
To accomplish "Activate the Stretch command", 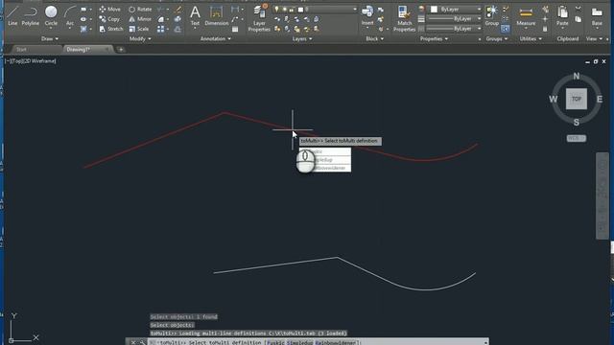I will (111, 29).
